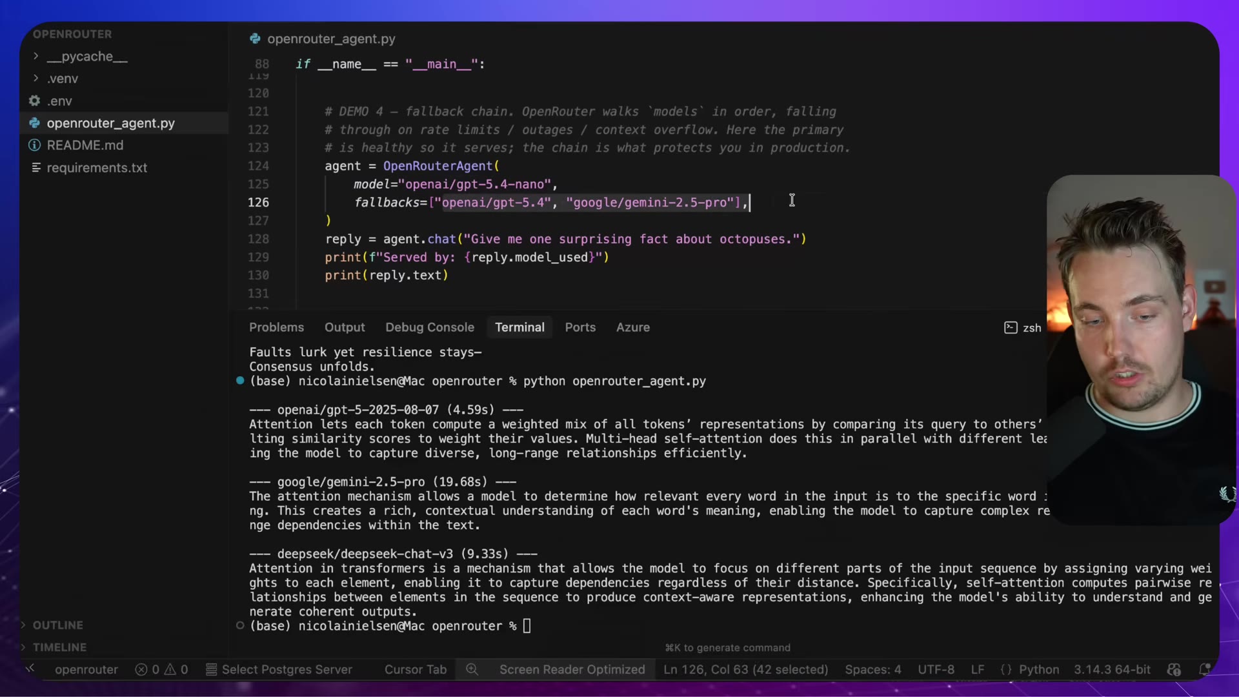Collapse the OPENROUTER explorer header

[x=72, y=34]
